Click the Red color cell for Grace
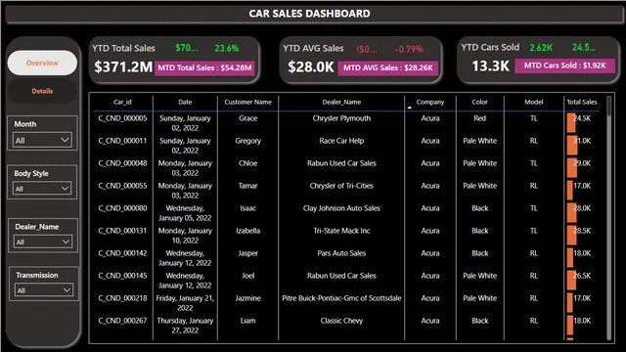 click(480, 118)
